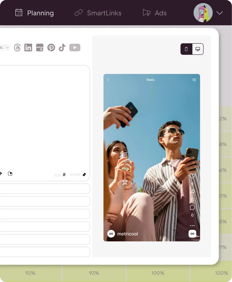Click the comment bubble icon on the Reel
This screenshot has width=232, height=282.
tap(192, 207)
